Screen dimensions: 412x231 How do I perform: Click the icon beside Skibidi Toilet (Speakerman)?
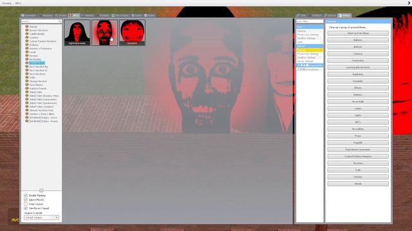point(27,103)
